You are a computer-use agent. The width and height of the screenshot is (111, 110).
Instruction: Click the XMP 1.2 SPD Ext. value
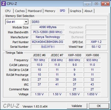click(x=96, y=42)
